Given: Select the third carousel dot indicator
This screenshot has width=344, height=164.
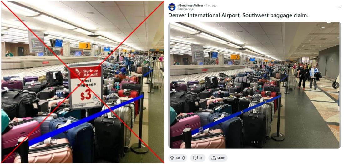Looking at the screenshot, I should [x=257, y=142].
